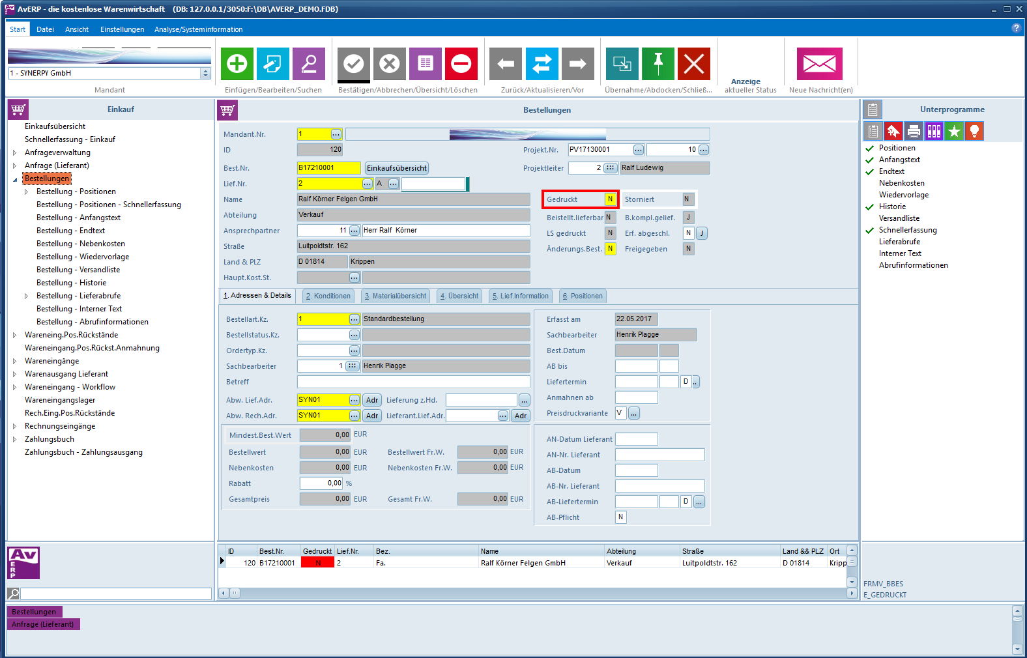Toggle the Gedruckt flag field

[610, 199]
